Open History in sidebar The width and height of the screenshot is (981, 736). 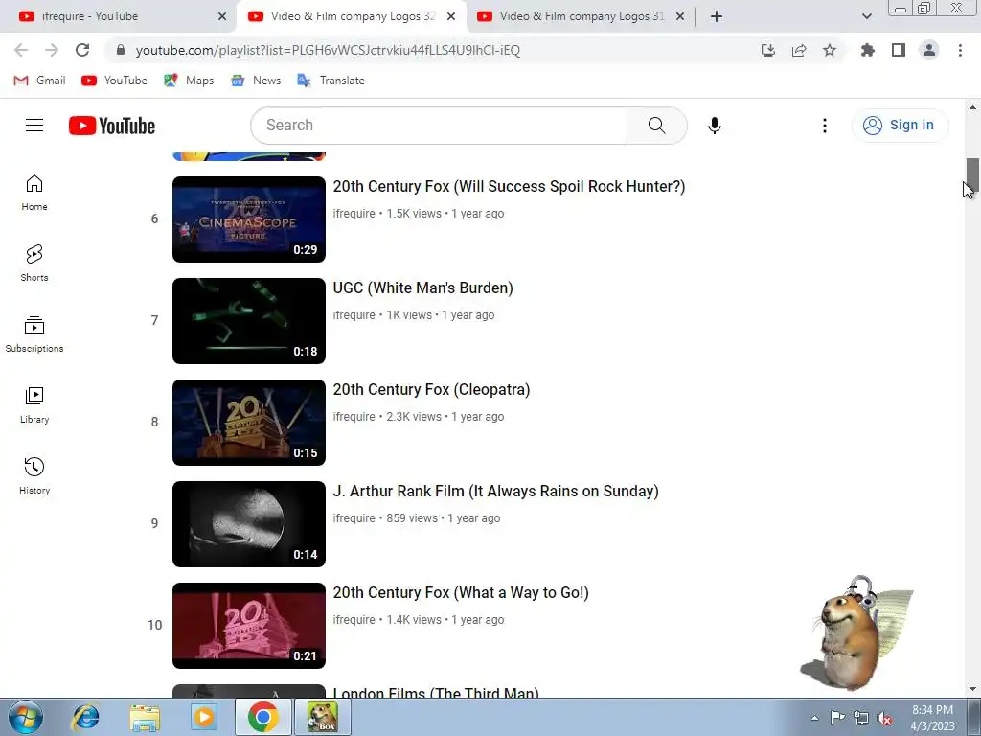(34, 476)
